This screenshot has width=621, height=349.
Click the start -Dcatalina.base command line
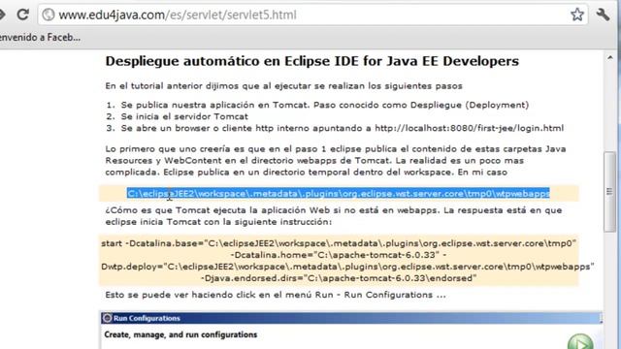(339, 243)
